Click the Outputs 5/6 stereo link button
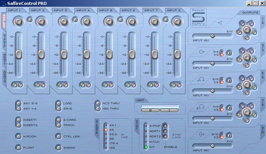This screenshot has height=154, width=266. click(x=229, y=81)
